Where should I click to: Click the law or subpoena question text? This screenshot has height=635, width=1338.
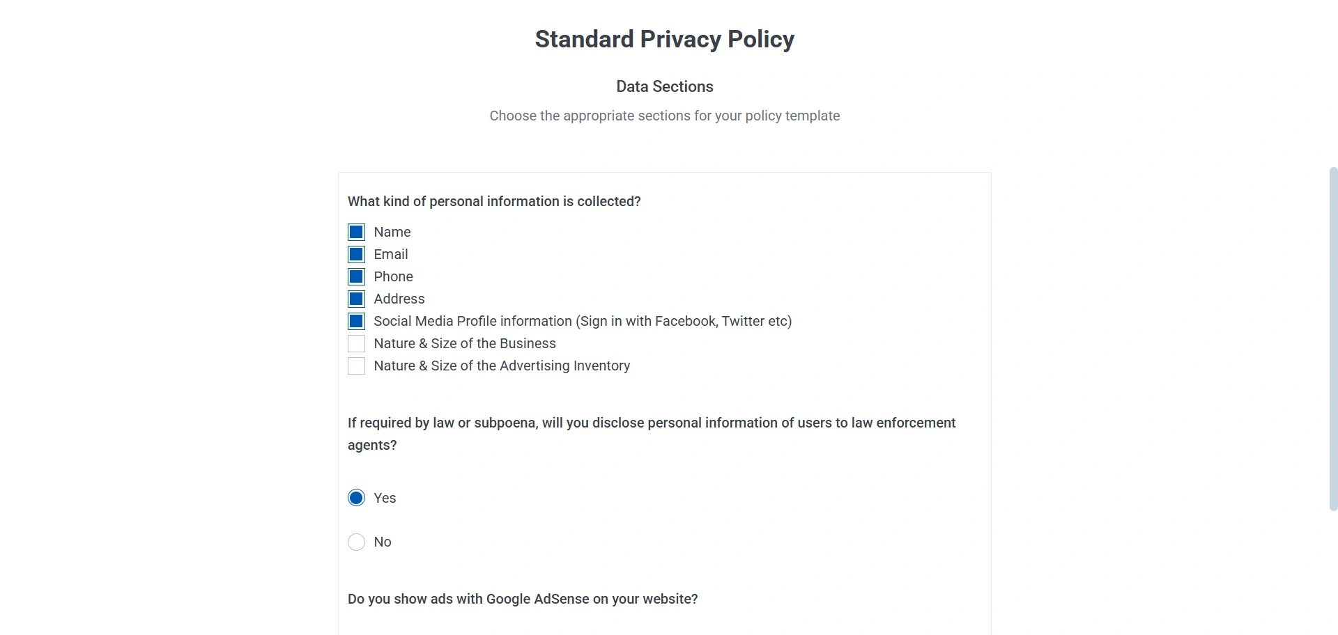651,423
